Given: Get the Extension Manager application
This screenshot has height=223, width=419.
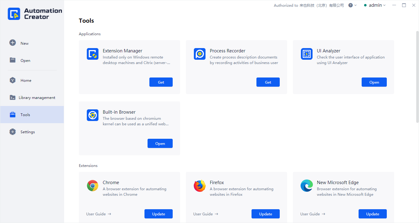Looking at the screenshot, I should click(161, 82).
